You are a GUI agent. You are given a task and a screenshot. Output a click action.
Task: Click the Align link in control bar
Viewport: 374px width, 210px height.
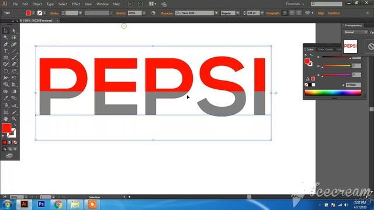321,13
